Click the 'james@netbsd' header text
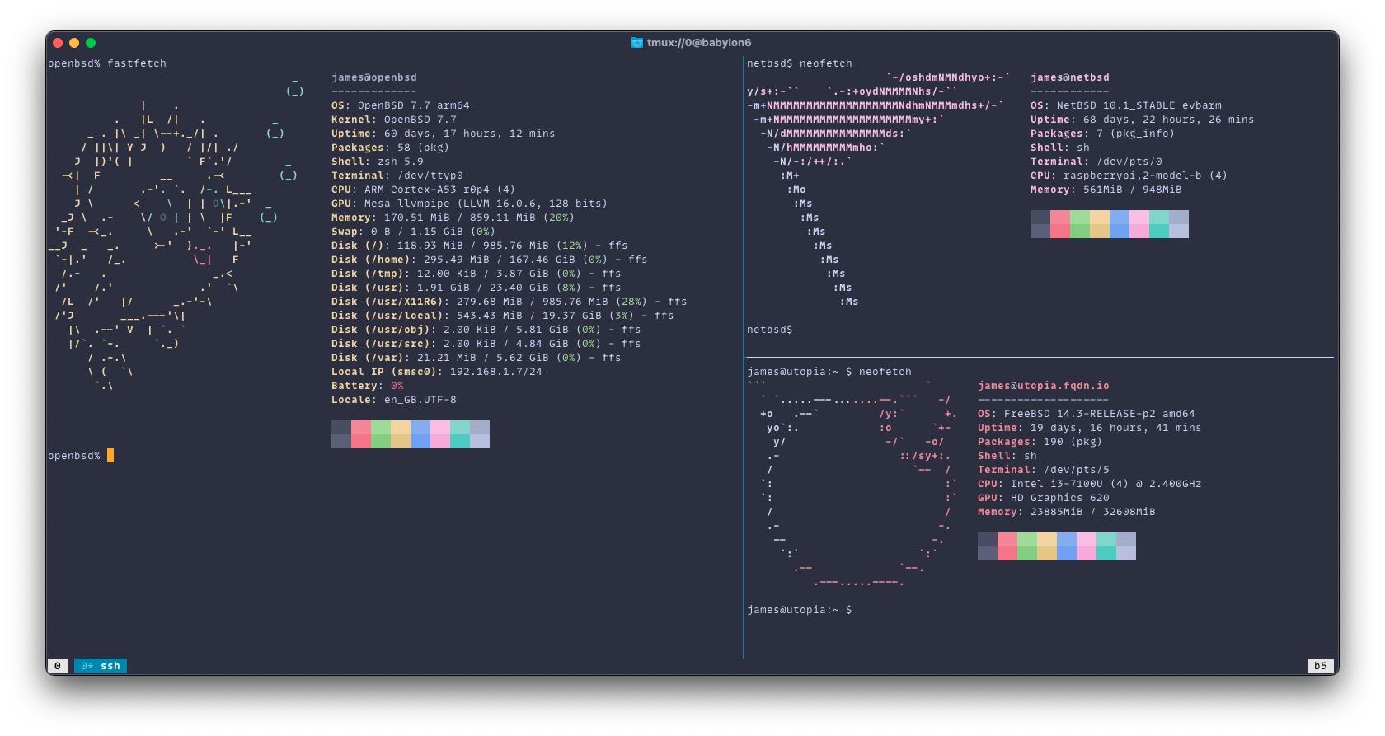1385x736 pixels. coord(1070,77)
